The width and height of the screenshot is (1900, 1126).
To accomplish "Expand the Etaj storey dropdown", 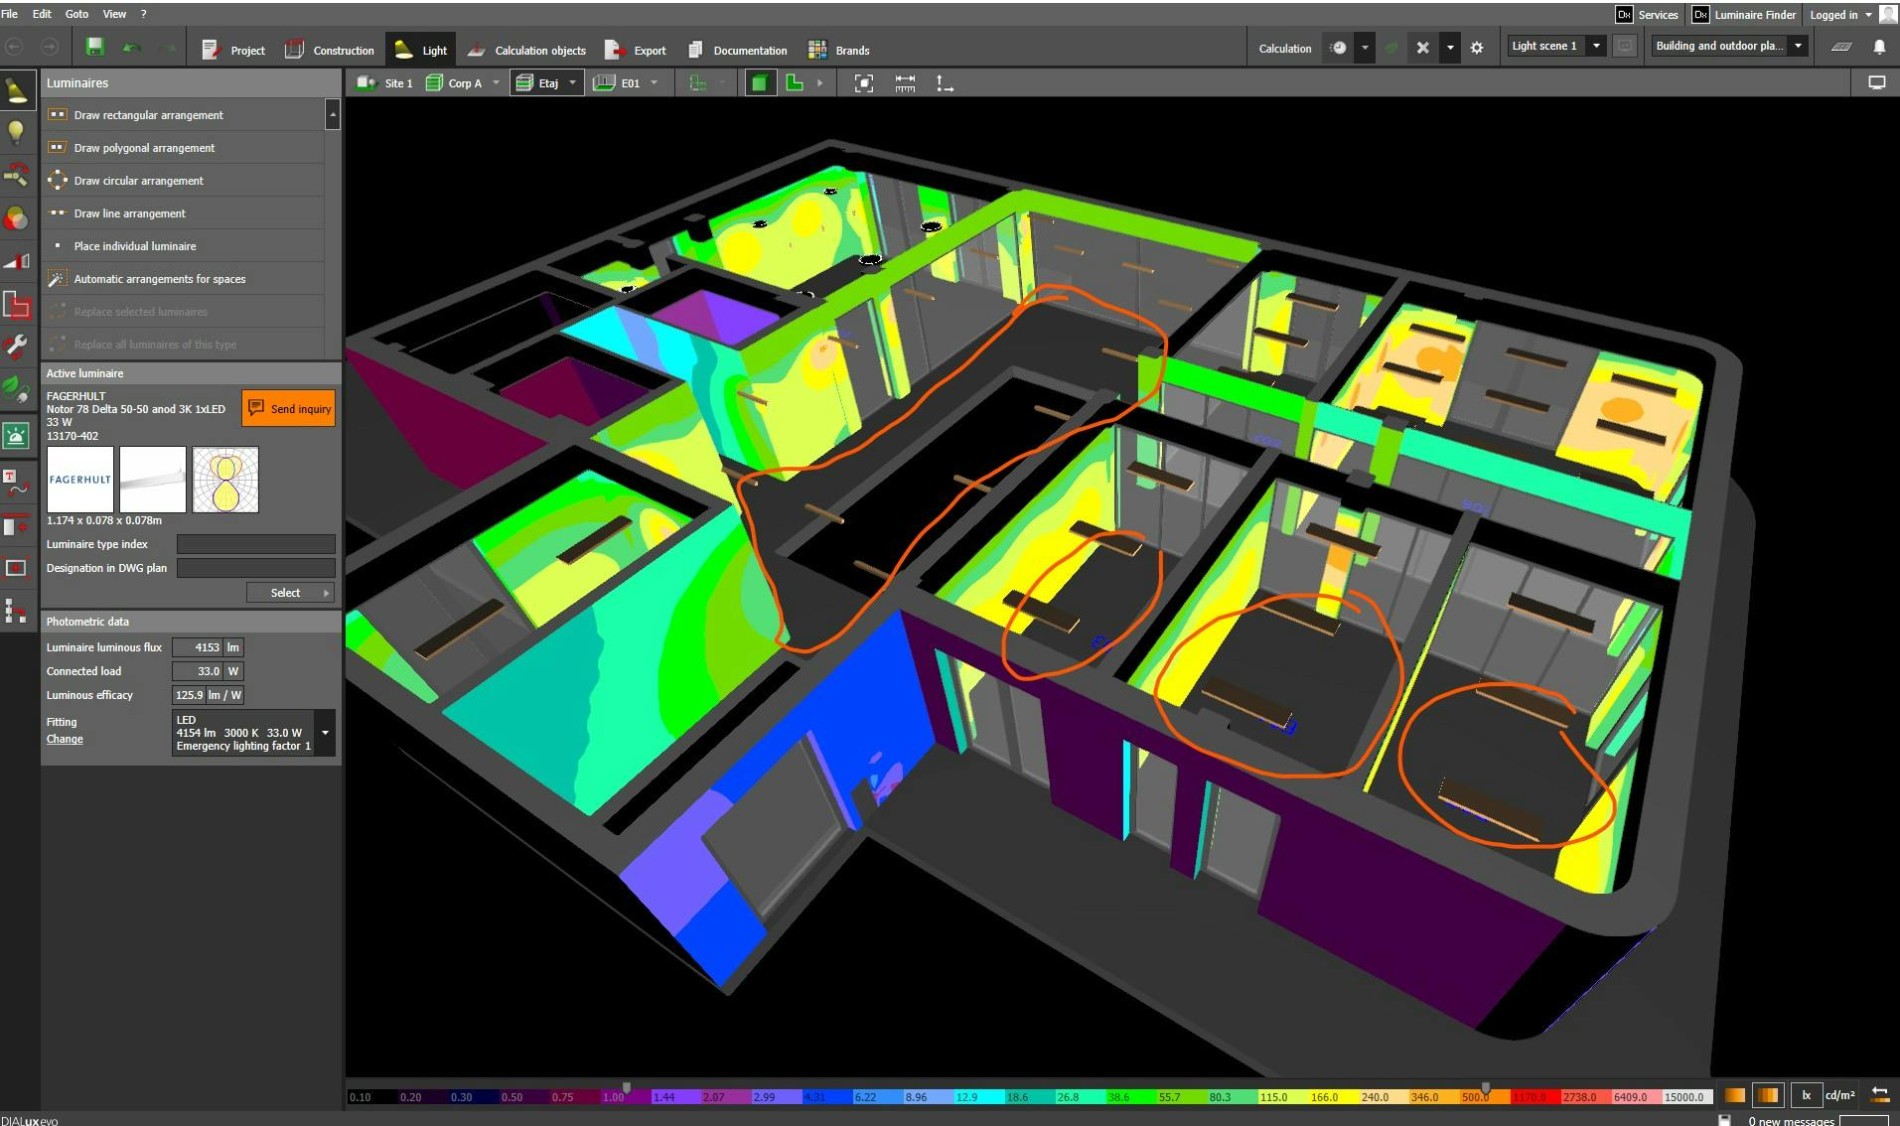I will point(572,83).
